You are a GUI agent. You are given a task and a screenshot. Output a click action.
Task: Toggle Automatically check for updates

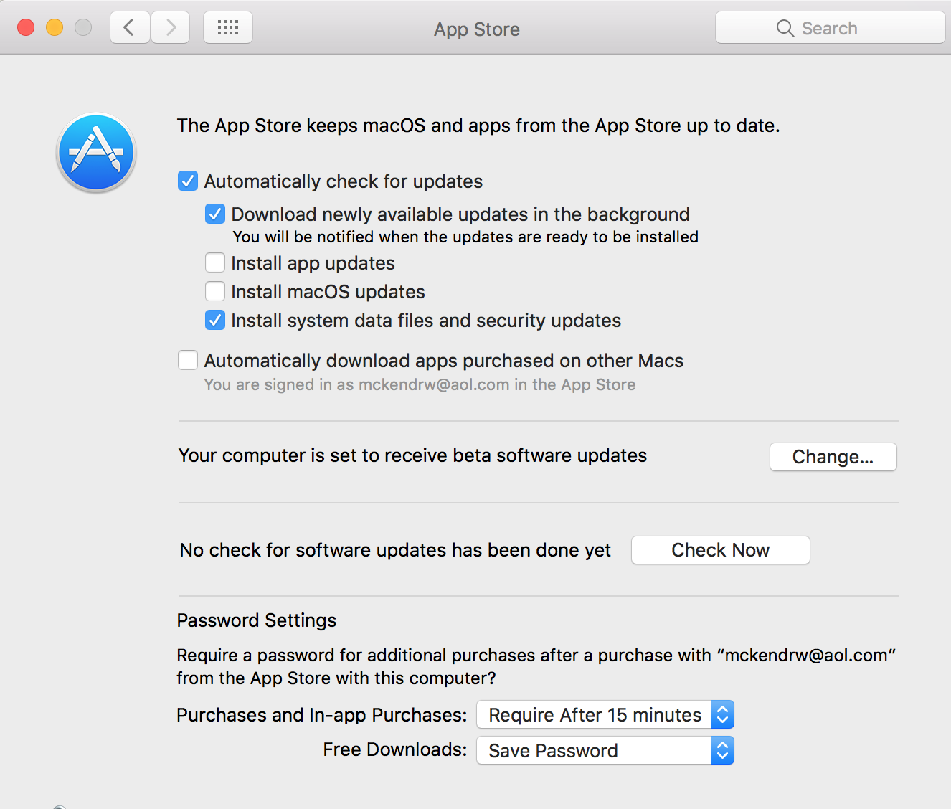(188, 181)
